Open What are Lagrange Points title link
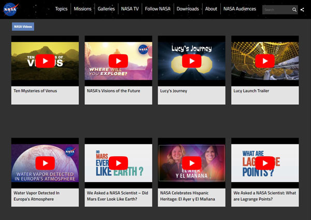The width and height of the screenshot is (311, 220). coord(264,196)
